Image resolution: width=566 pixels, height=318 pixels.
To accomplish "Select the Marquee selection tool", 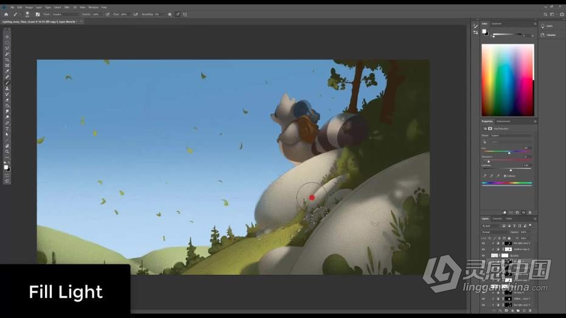I will click(7, 43).
